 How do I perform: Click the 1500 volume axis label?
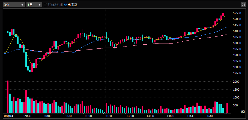click(x=236, y=90)
